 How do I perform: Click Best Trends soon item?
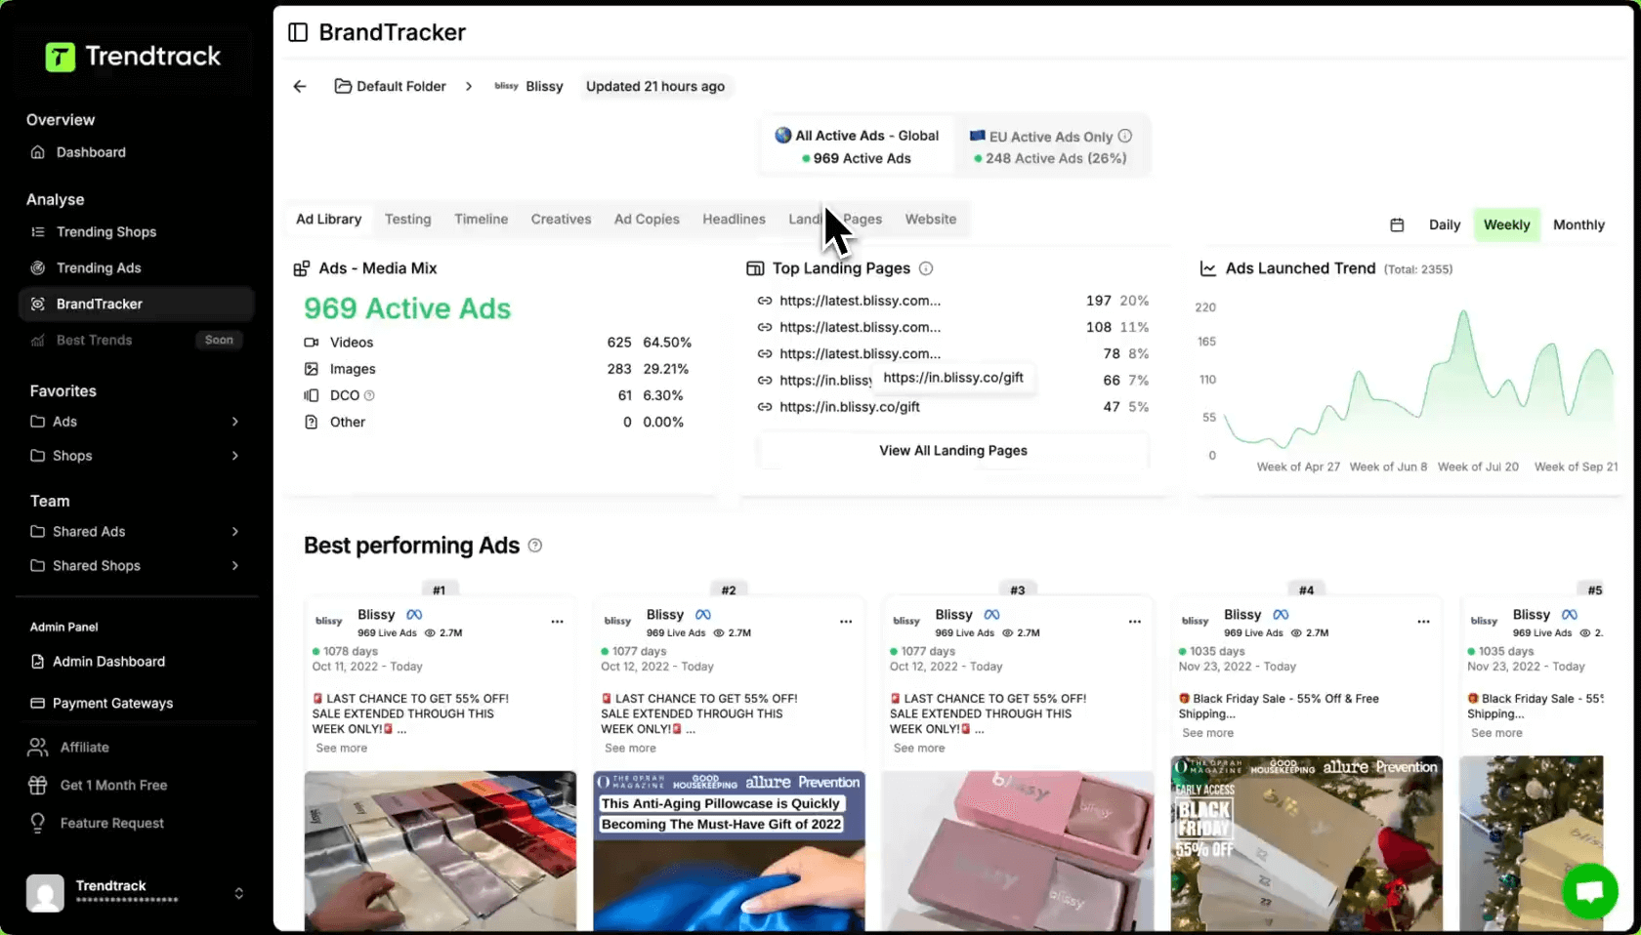136,341
